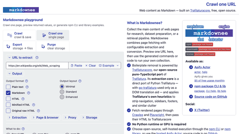
Task: Open the Crawlee link
Action: [137, 115]
